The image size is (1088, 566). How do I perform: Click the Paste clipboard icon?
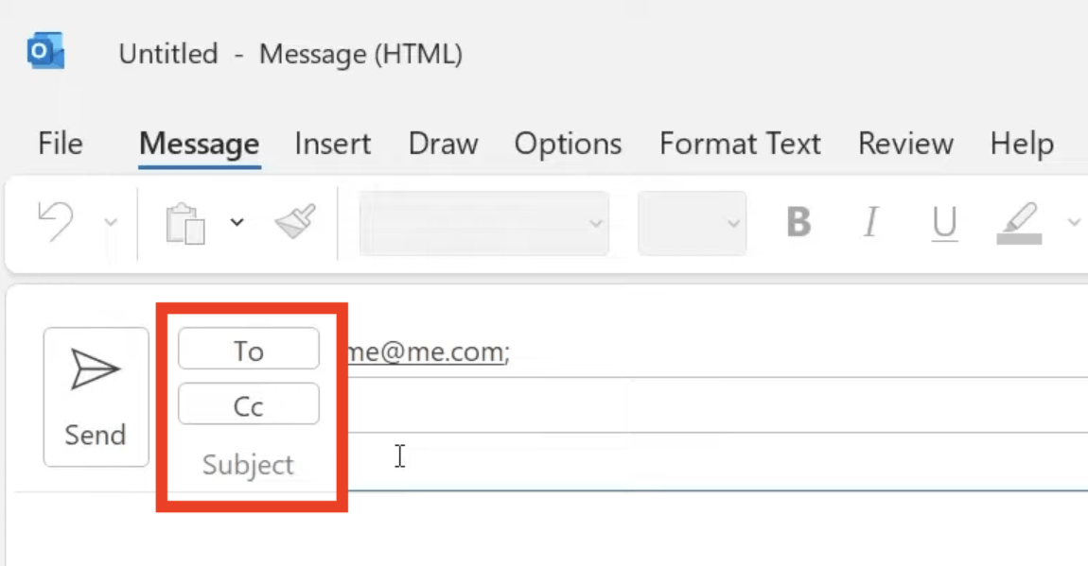point(185,223)
